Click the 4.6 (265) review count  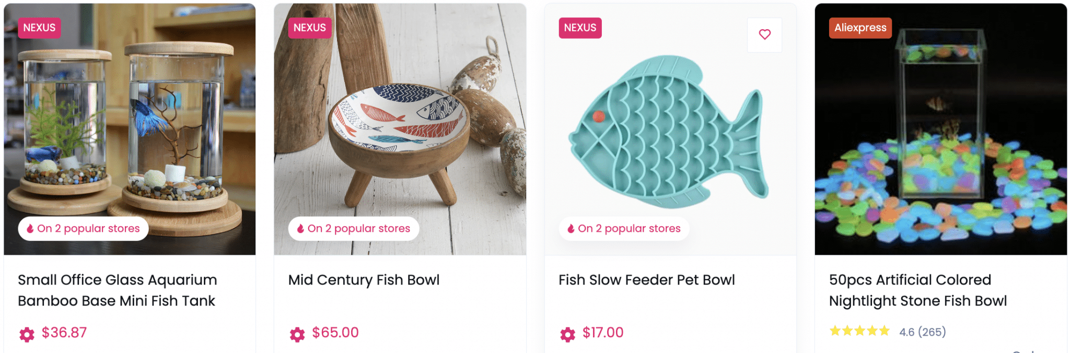[x=922, y=332]
